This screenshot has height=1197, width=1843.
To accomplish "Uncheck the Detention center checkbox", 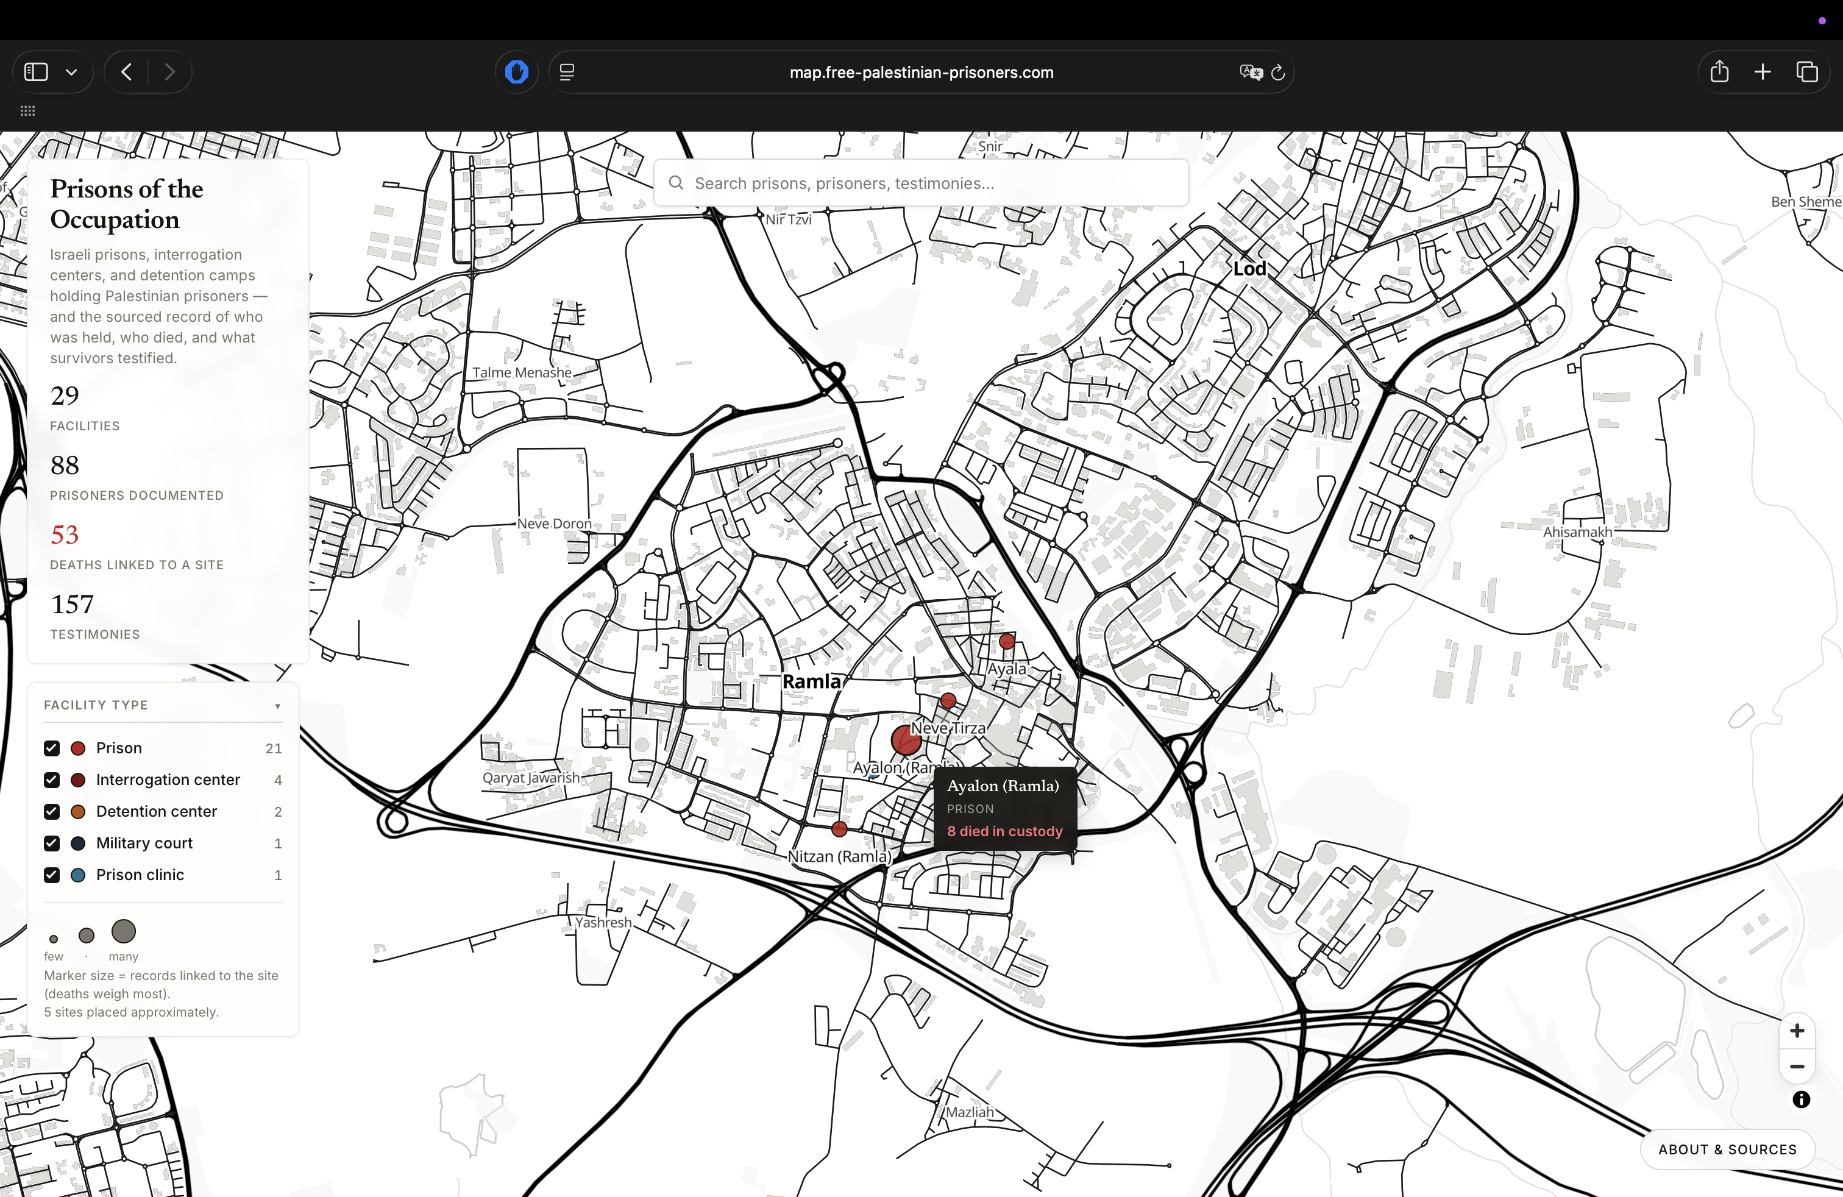I will (x=52, y=811).
